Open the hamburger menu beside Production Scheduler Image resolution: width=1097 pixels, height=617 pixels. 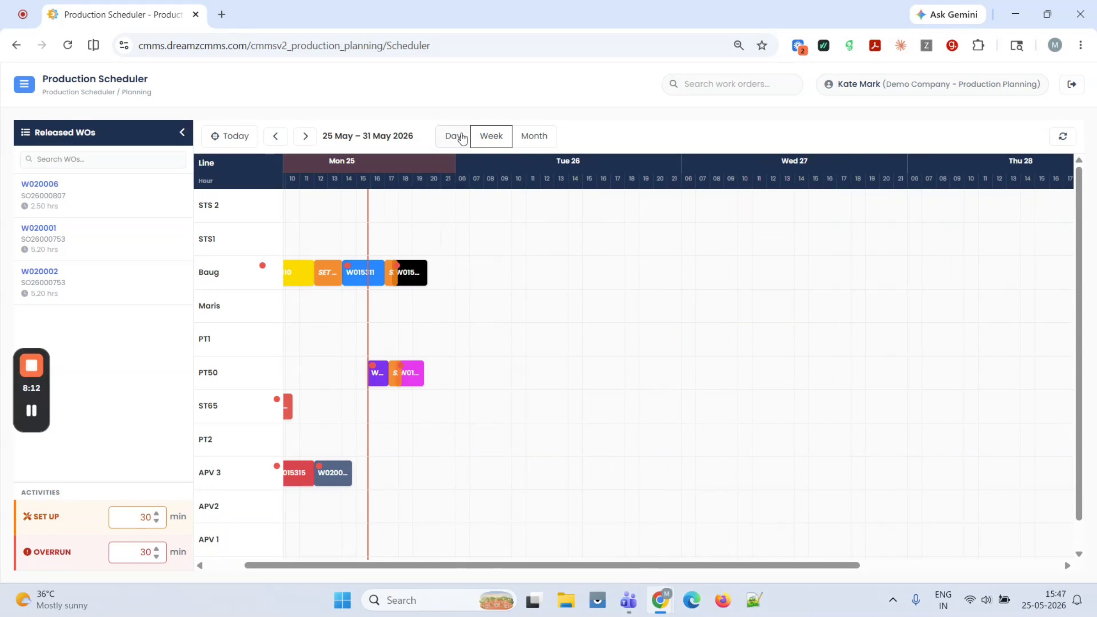(x=24, y=84)
